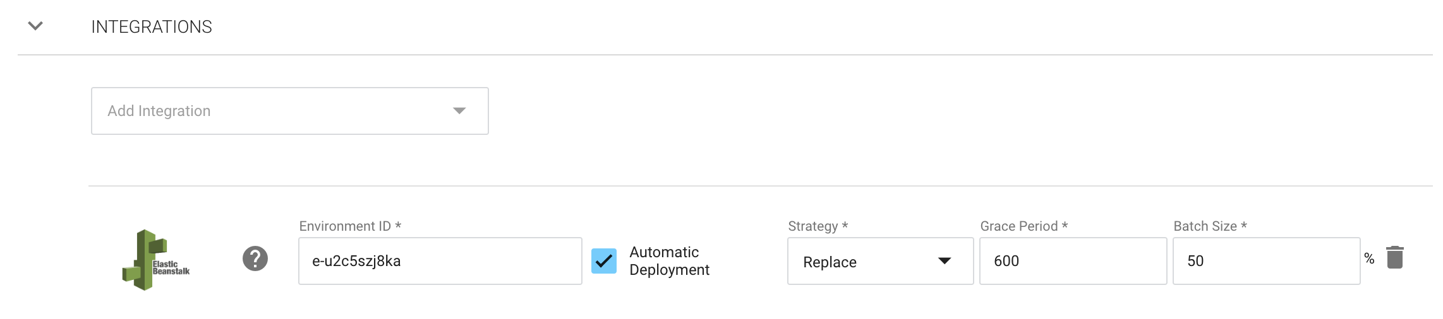Focus the Grace Period field

pyautogui.click(x=1073, y=261)
